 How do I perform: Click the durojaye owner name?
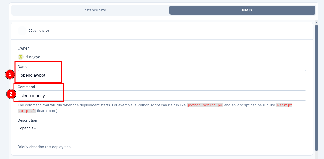tap(33, 57)
